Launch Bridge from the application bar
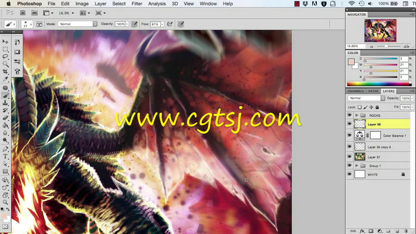Screen dimensions: 416x234 [x=23, y=13]
